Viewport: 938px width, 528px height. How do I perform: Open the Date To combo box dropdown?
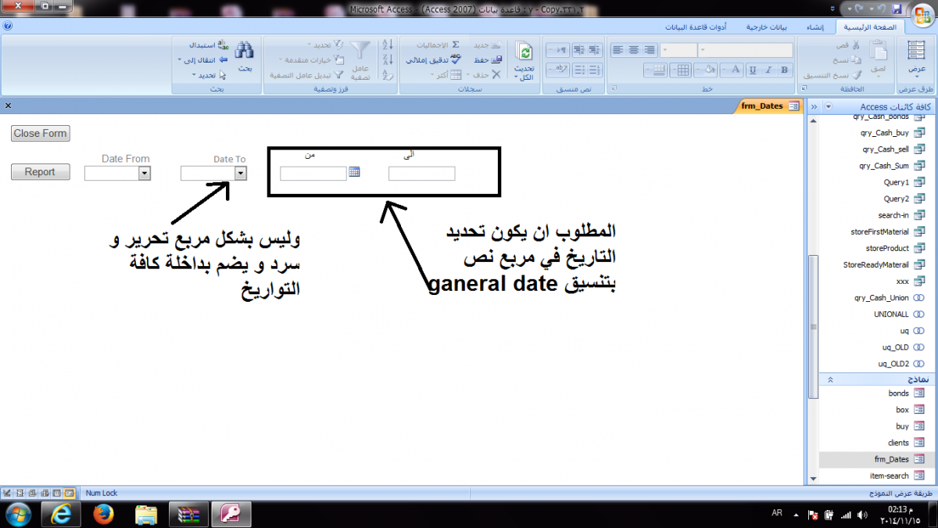tap(241, 174)
